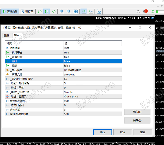164x145 pixels.
Task: Take a chart screenshot with camera icon
Action: (99, 12)
